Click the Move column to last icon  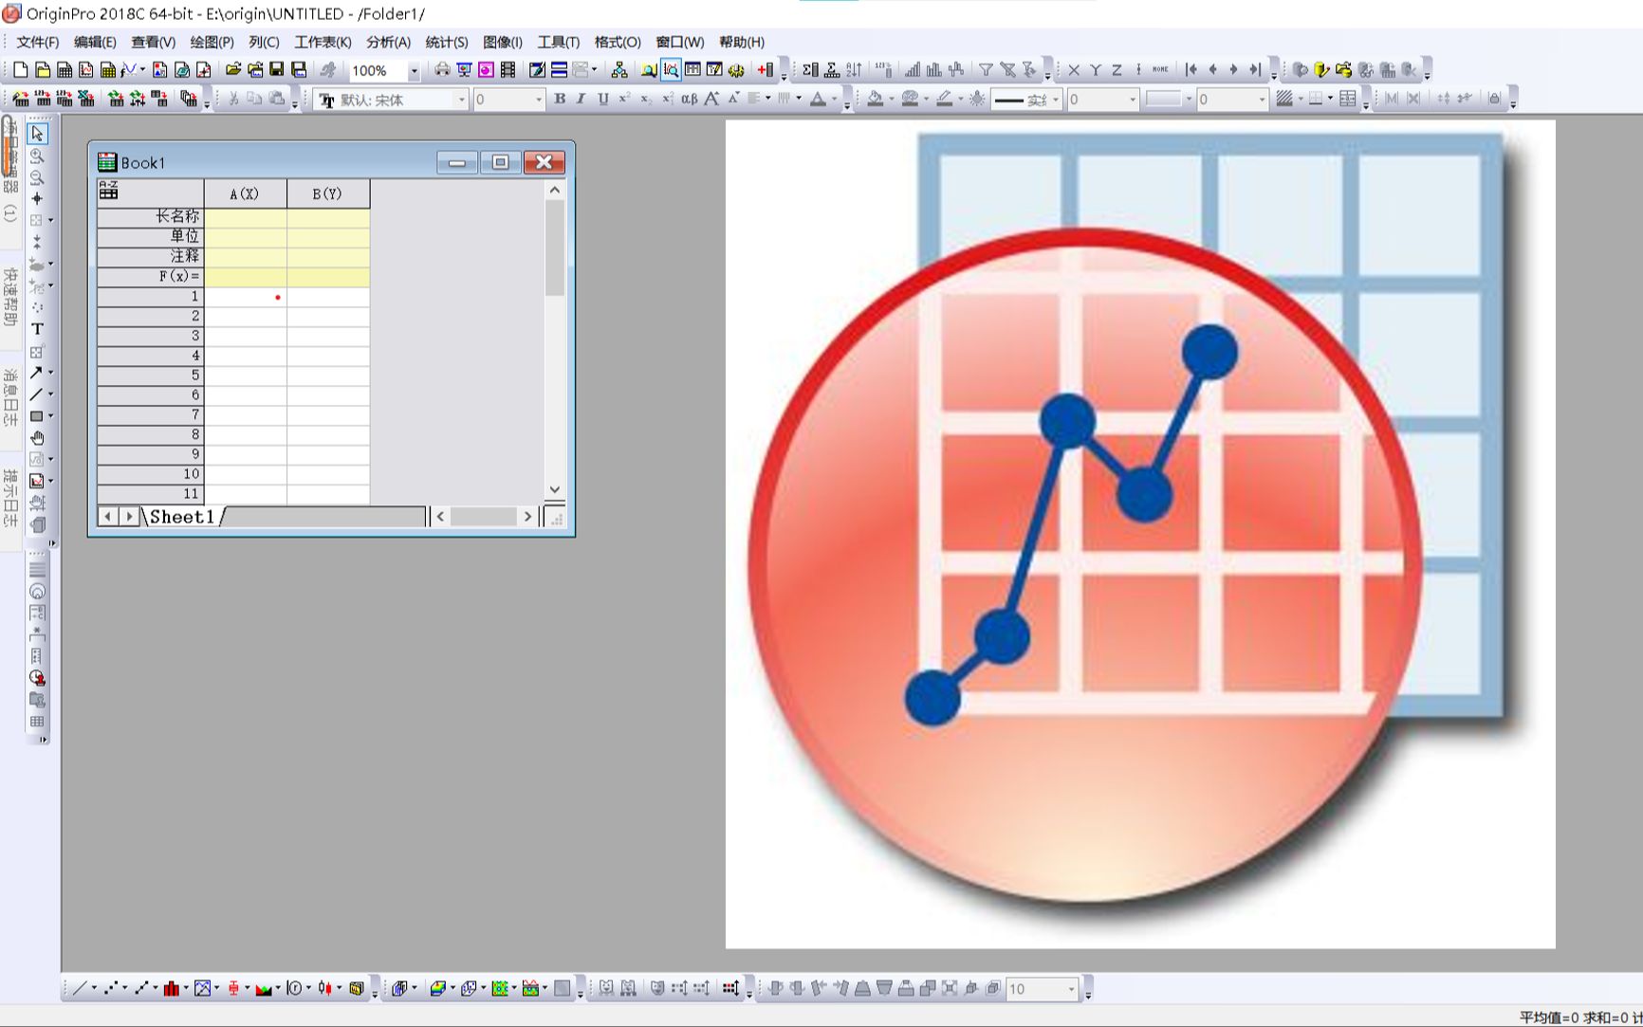coord(1255,70)
